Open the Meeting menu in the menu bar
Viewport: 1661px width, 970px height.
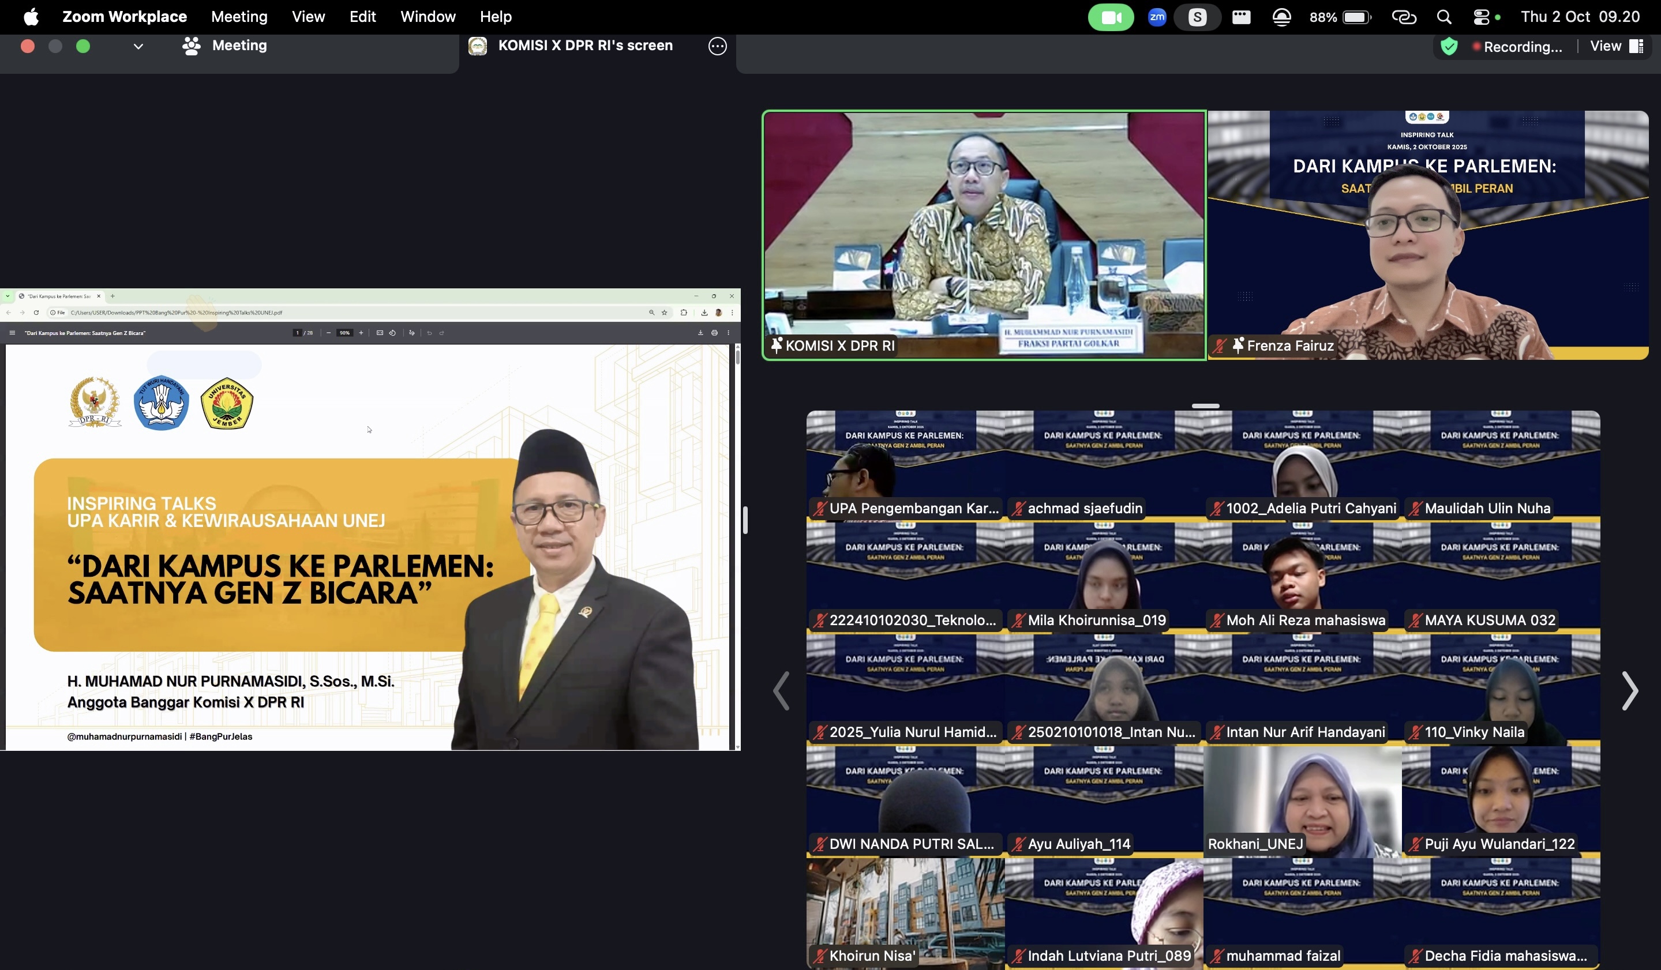[239, 17]
